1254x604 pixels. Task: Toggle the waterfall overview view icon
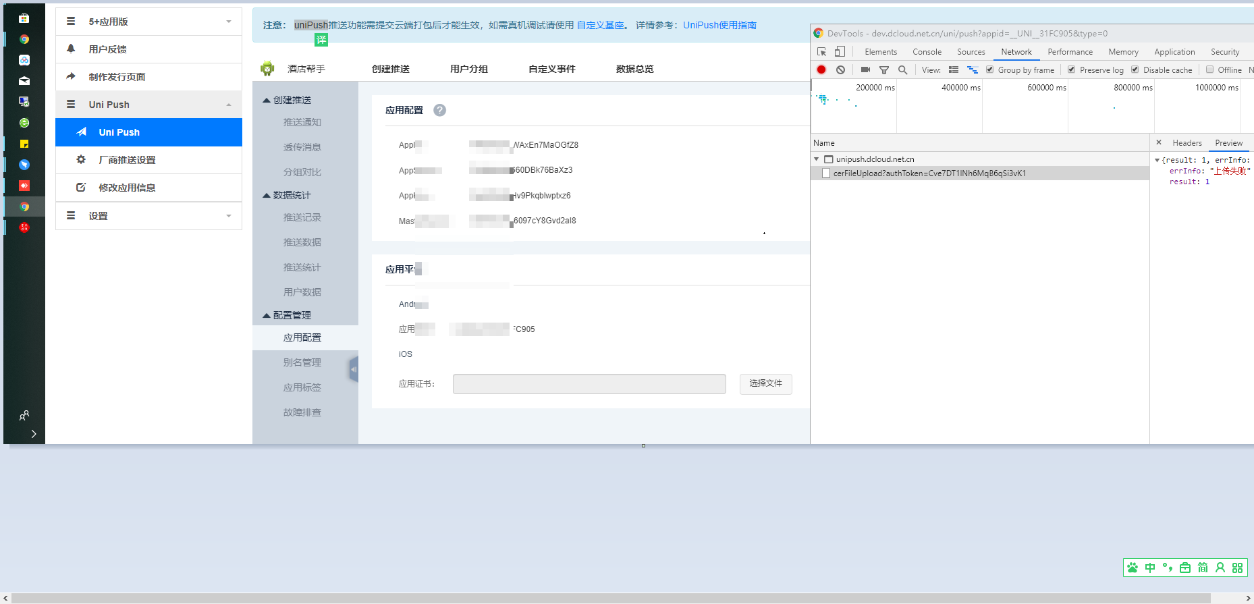tap(973, 70)
